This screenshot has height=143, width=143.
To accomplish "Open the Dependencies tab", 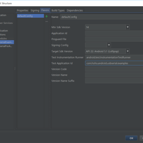I will click(75, 11).
